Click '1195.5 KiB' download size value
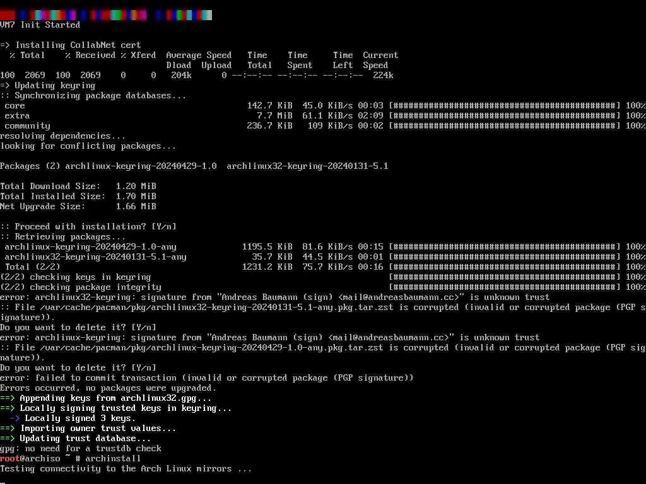646x484 pixels. click(x=267, y=247)
